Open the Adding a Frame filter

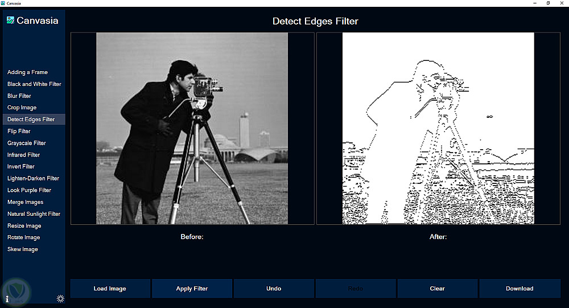27,72
